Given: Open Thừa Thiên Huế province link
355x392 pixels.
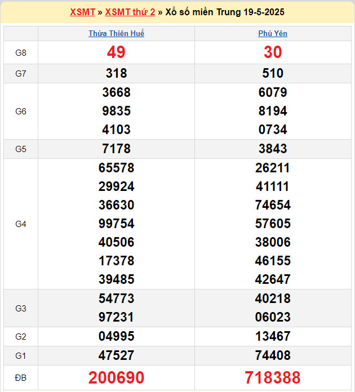Looking at the screenshot, I should click(116, 33).
